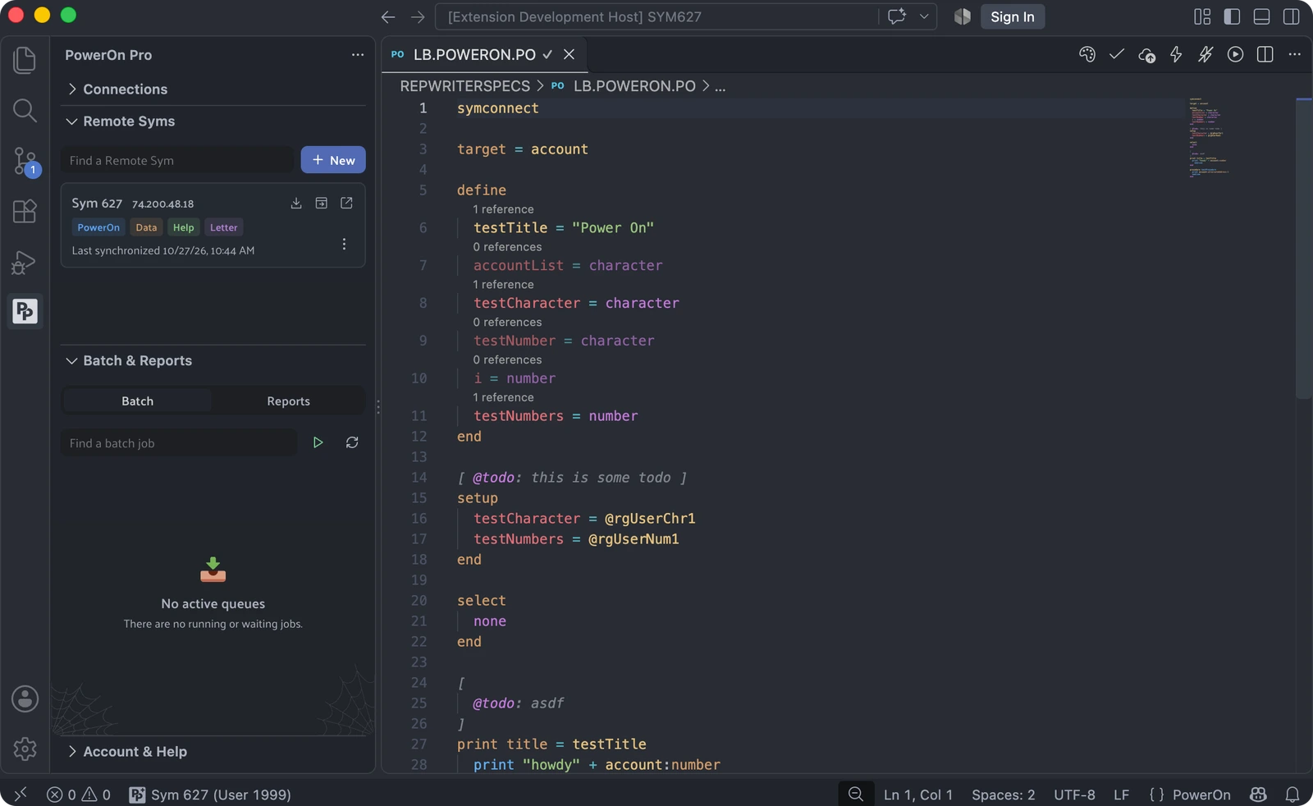Click the New remote sym button
Viewport: 1313px width, 806px height.
pos(333,160)
